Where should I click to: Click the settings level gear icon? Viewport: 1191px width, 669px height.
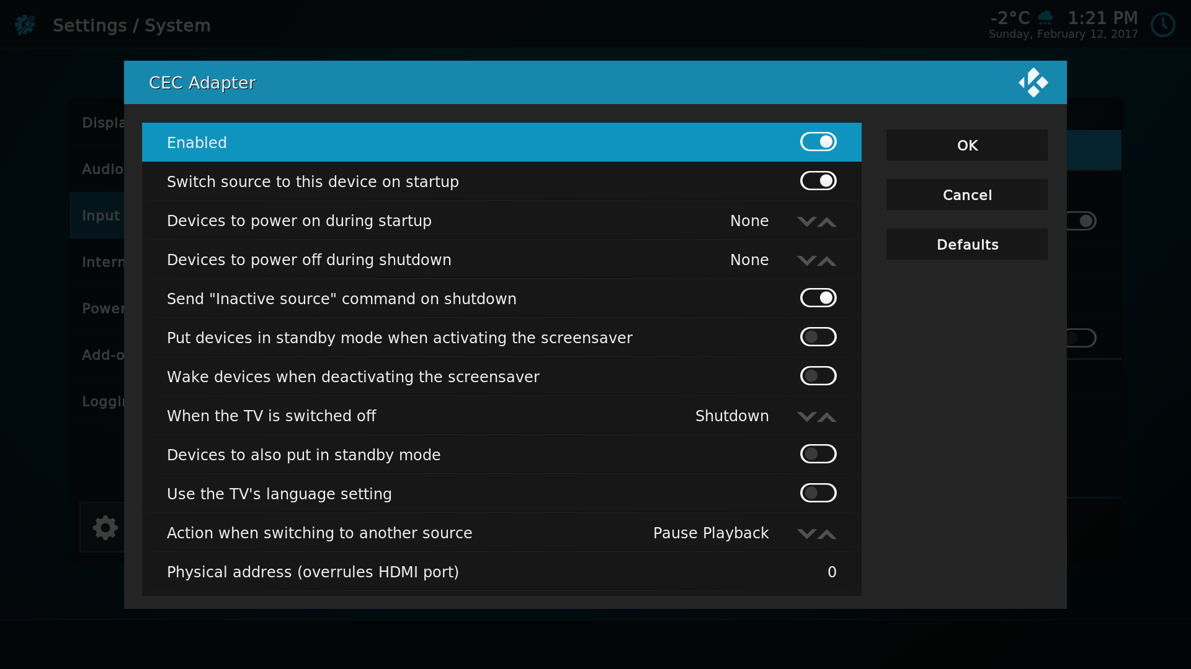pos(105,528)
